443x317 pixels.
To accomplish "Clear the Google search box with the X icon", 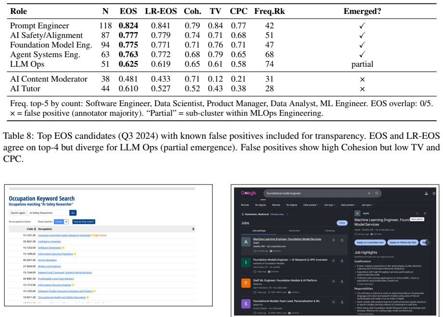I will [369, 193].
